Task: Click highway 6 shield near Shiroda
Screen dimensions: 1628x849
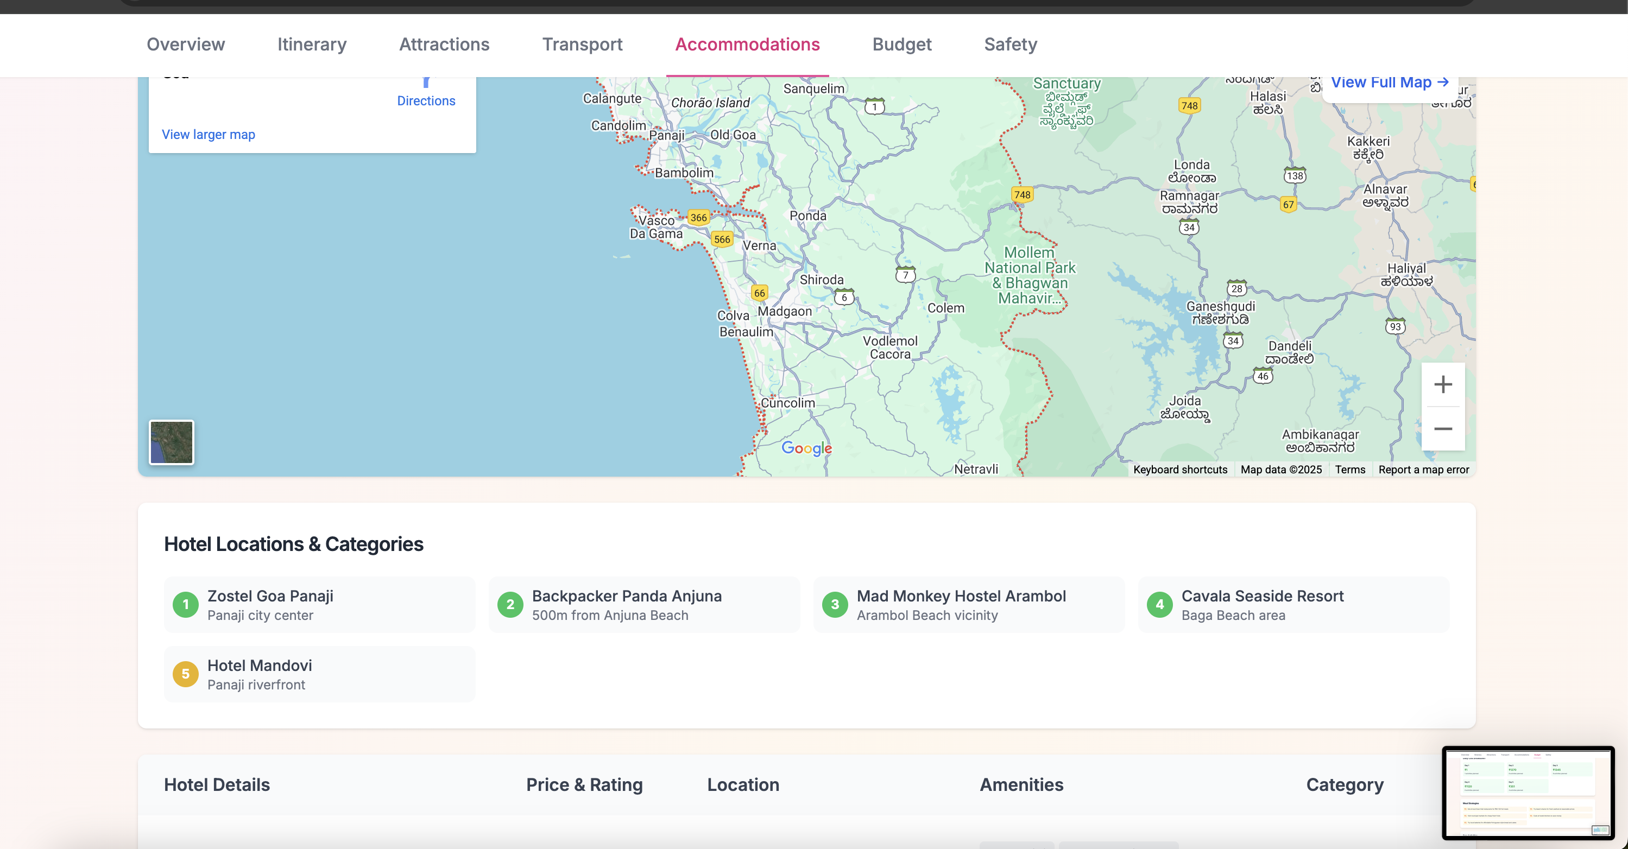Action: 844,297
